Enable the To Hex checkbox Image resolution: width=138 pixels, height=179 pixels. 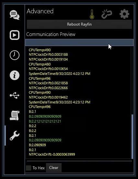click(x=29, y=168)
